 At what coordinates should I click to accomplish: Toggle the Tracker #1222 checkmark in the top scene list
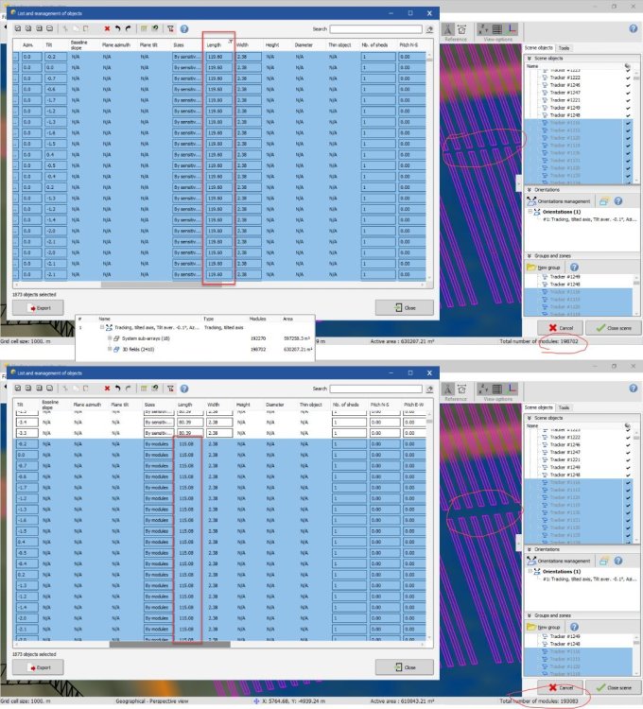628,78
